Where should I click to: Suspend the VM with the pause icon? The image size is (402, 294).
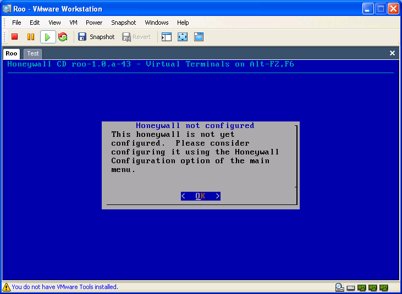click(x=31, y=37)
